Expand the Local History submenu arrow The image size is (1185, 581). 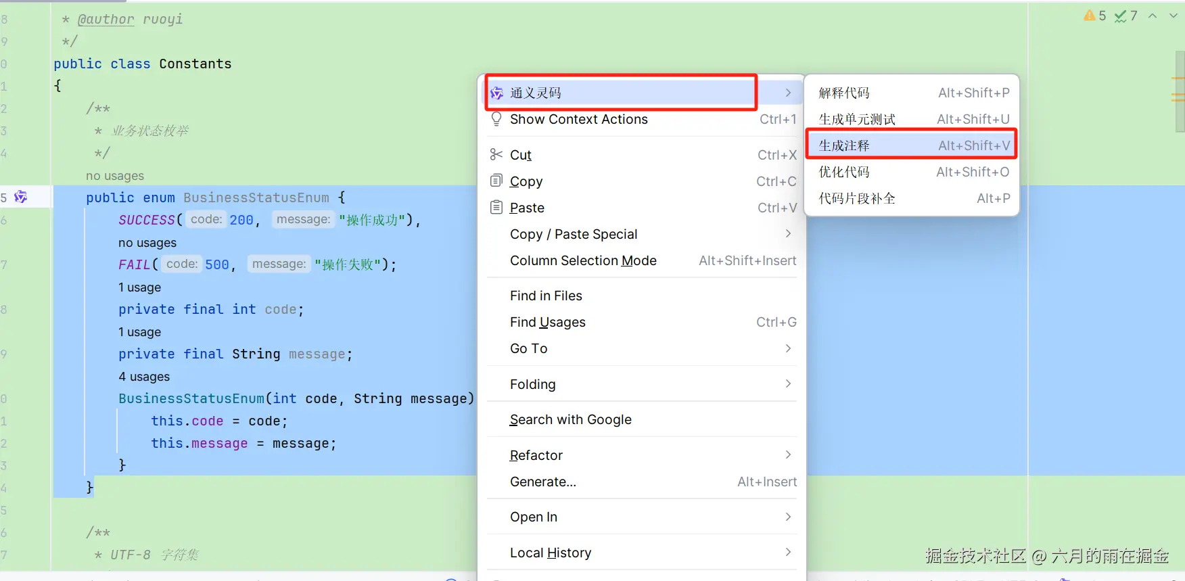point(788,552)
